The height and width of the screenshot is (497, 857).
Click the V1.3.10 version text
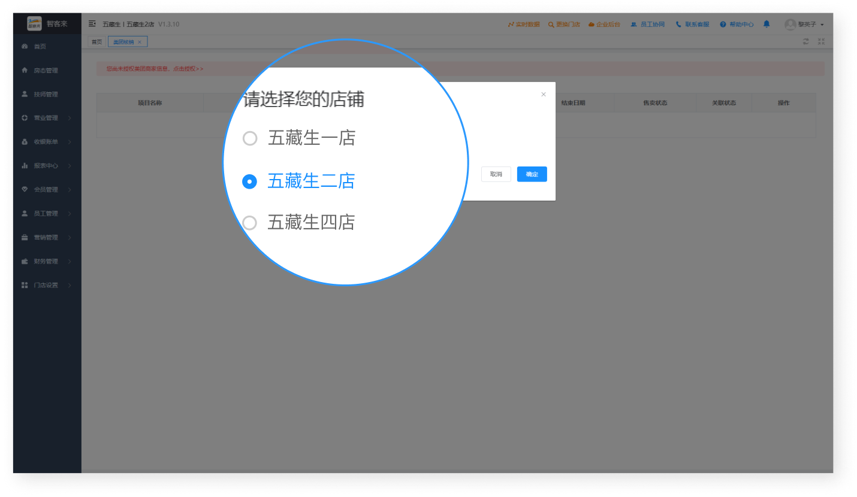(168, 25)
